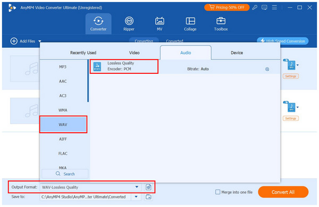Click the magnifier icon in the search box

[x=58, y=174]
